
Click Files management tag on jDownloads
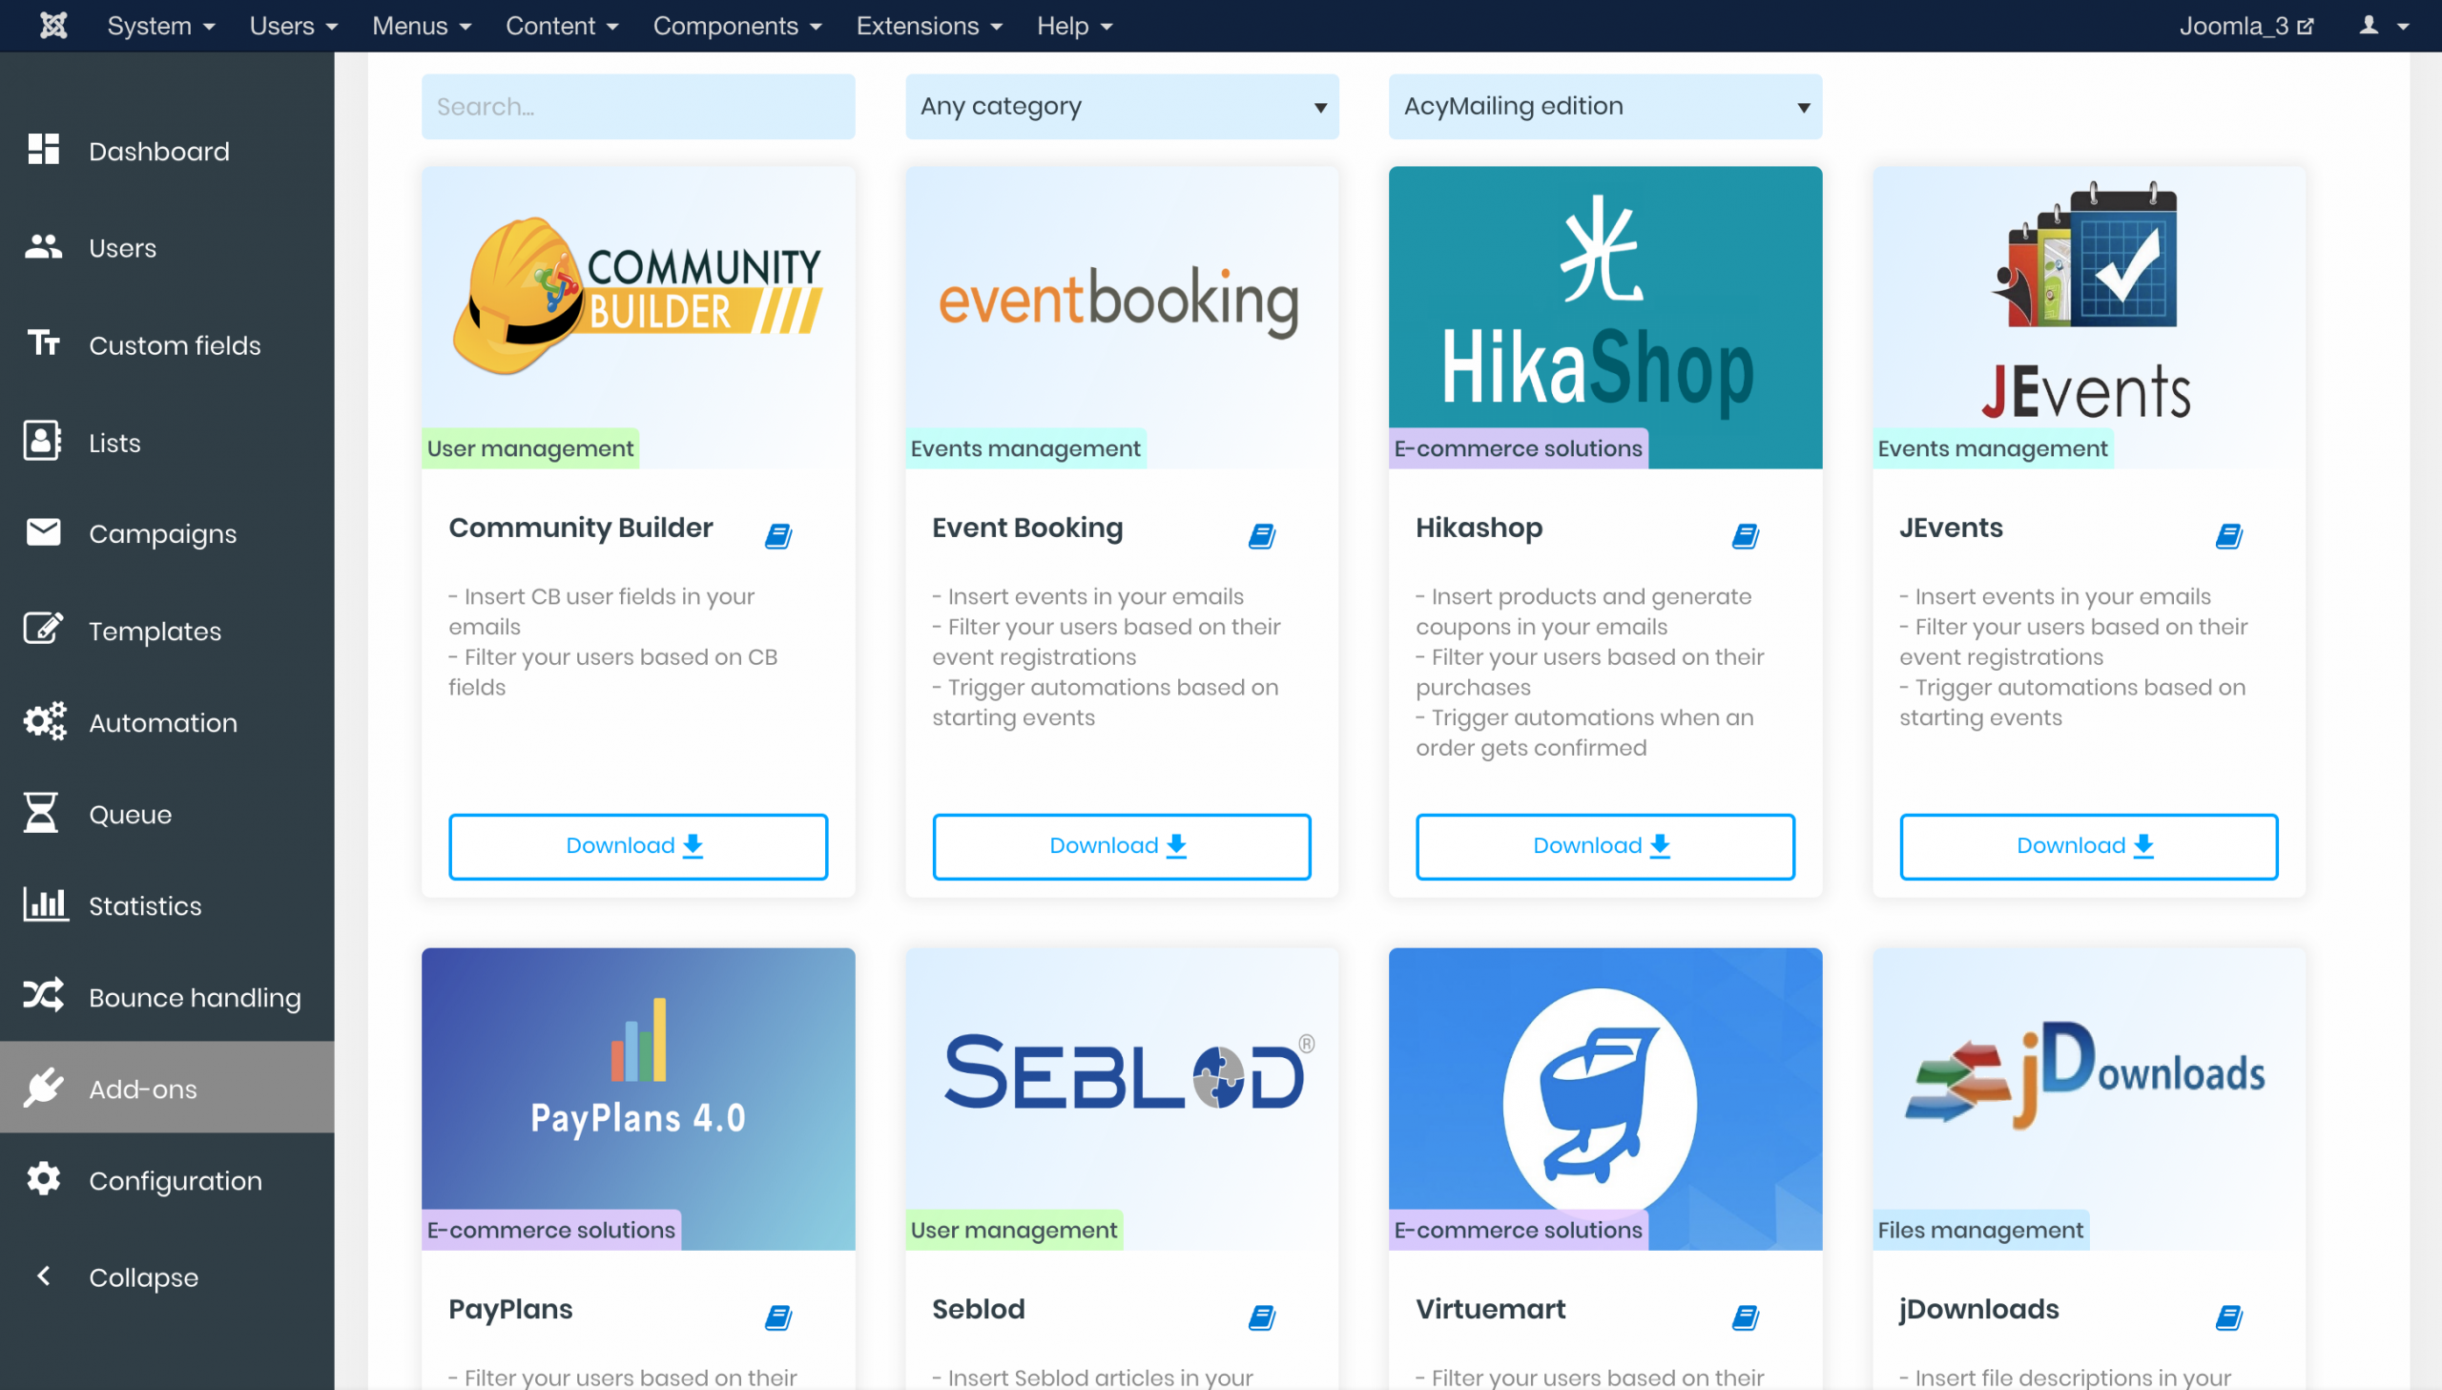tap(1980, 1230)
